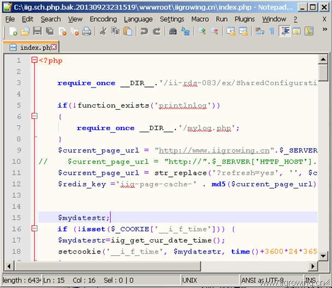
Task: Open the Settings menu
Action: [x=172, y=19]
